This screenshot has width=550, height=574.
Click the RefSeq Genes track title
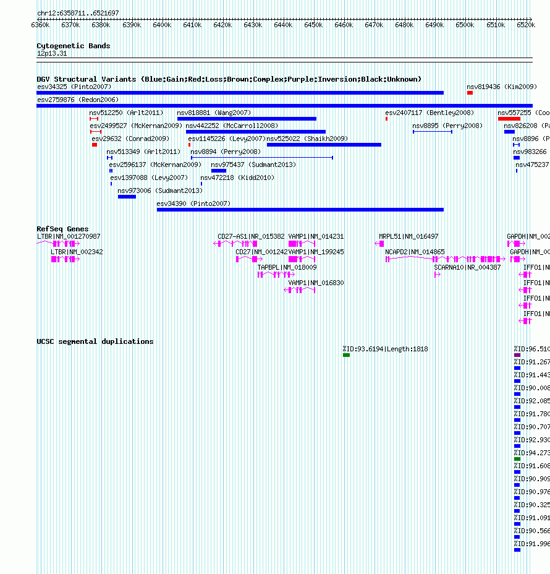(62, 229)
